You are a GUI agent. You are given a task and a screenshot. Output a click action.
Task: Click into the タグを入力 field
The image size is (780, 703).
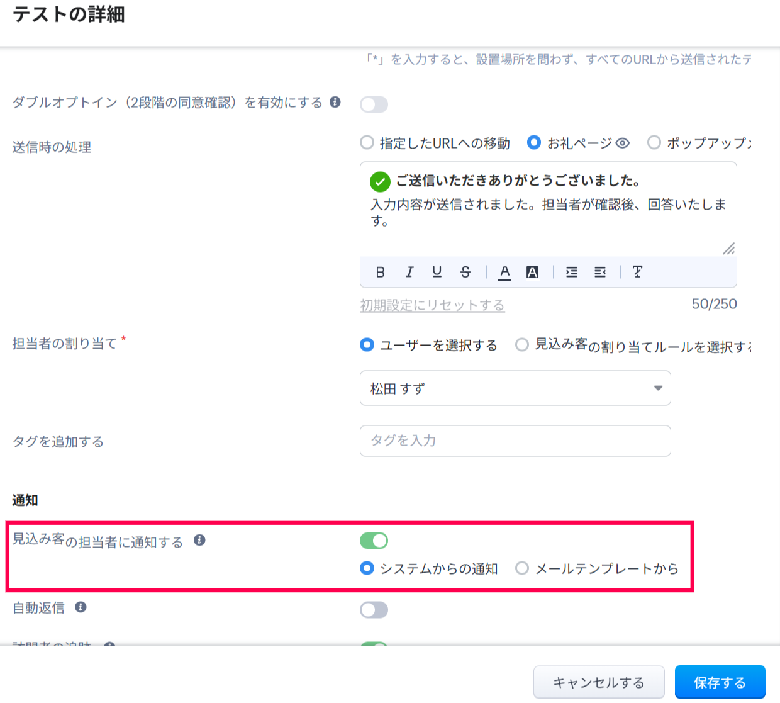pos(515,441)
